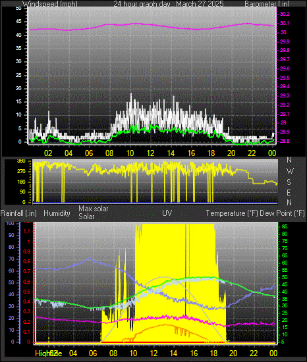Screen dimensions: 307x362
Task: Click the 45 value on windspeed axis
Action: point(18,22)
